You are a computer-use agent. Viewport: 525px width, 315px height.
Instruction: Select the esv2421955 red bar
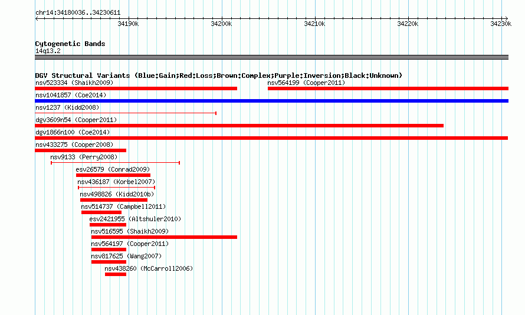click(x=108, y=225)
